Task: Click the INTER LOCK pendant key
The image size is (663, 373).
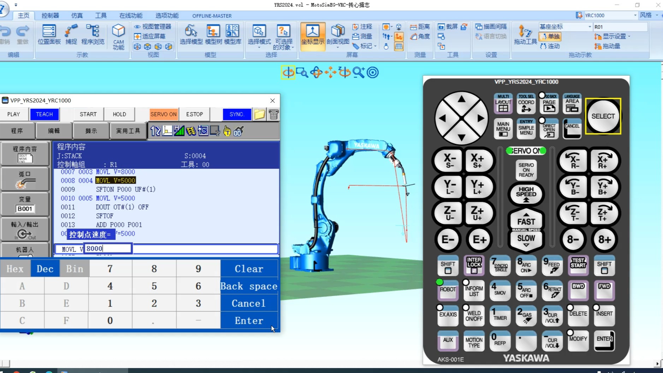Action: (x=474, y=265)
